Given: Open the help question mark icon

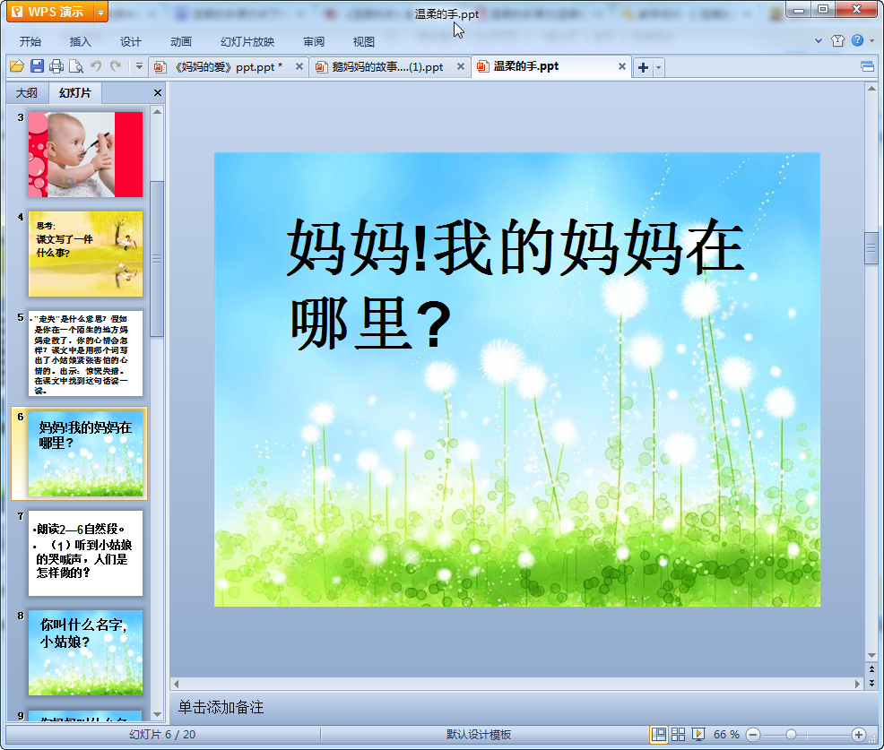Looking at the screenshot, I should click(857, 40).
